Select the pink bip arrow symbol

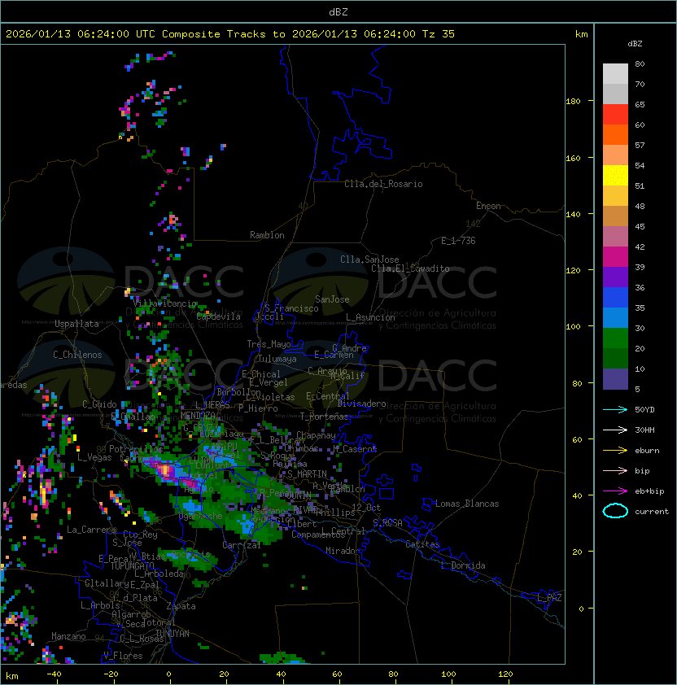pos(615,470)
